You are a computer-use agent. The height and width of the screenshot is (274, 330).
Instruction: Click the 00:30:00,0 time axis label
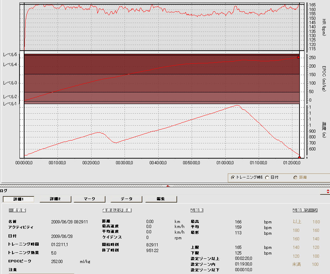click(125, 163)
